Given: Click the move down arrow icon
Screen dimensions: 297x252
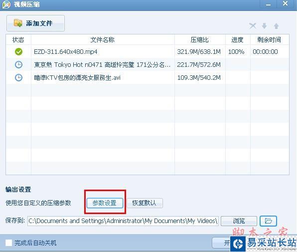Looking at the screenshot, I should 265,26.
